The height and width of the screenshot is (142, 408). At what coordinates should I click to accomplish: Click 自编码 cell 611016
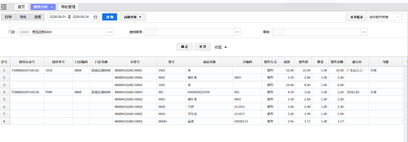(x=239, y=107)
